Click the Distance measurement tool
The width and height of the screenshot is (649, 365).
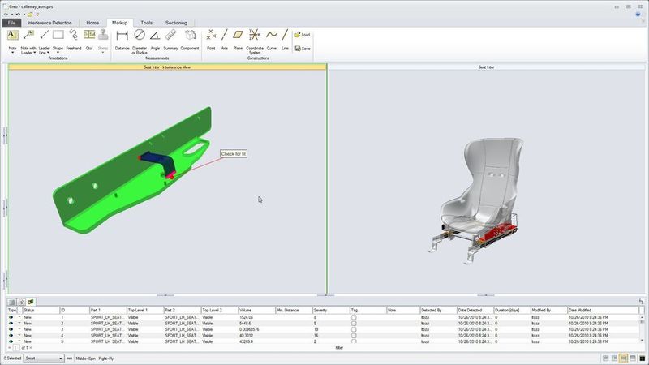[x=122, y=37]
